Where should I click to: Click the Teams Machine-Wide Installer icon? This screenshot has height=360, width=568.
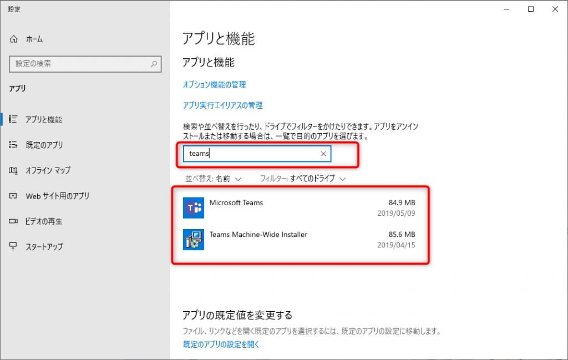(x=194, y=239)
